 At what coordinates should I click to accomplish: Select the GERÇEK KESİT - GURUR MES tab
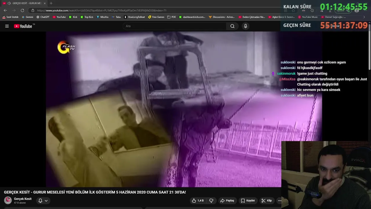point(24,3)
